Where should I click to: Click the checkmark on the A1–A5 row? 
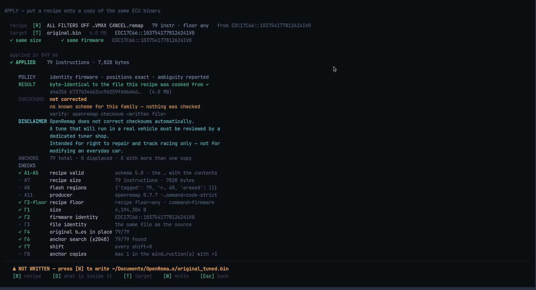20,173
